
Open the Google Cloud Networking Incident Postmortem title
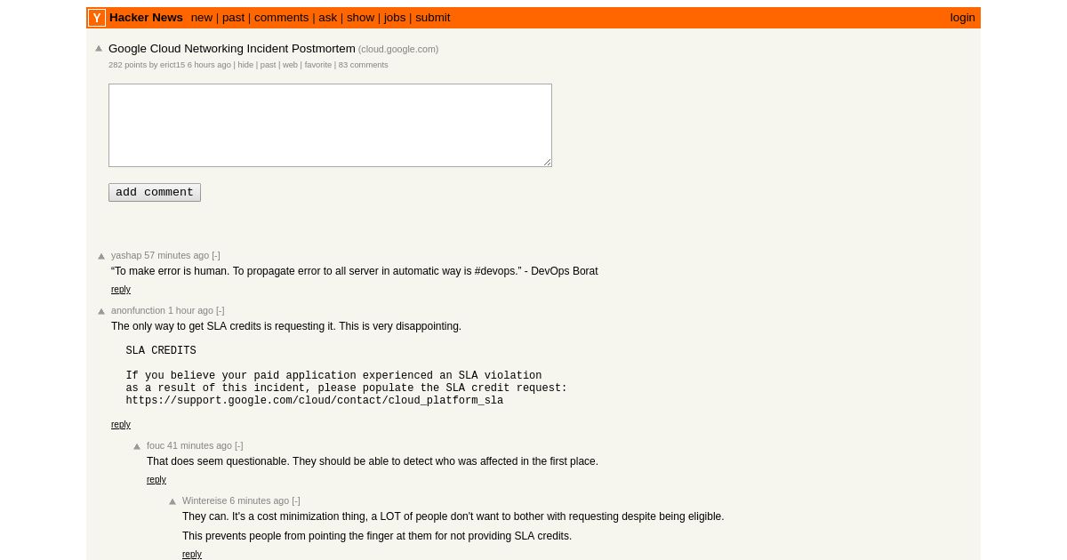(x=232, y=49)
